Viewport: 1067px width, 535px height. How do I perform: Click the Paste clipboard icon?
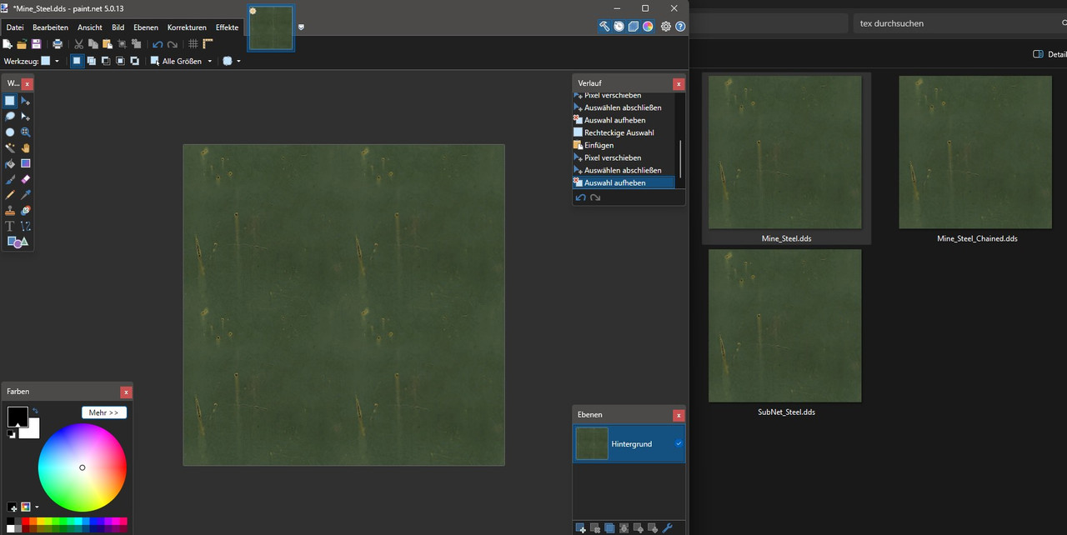click(x=108, y=44)
